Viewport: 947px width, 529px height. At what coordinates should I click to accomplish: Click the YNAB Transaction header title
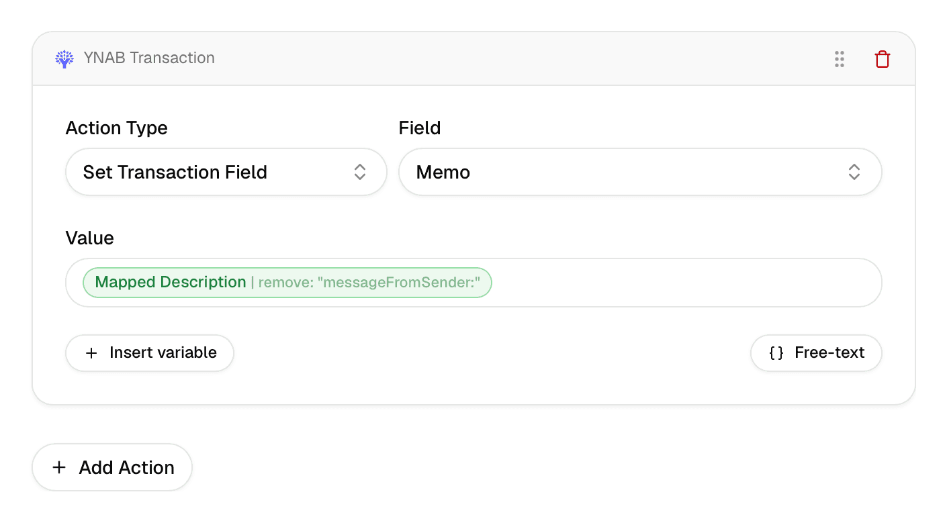click(149, 58)
